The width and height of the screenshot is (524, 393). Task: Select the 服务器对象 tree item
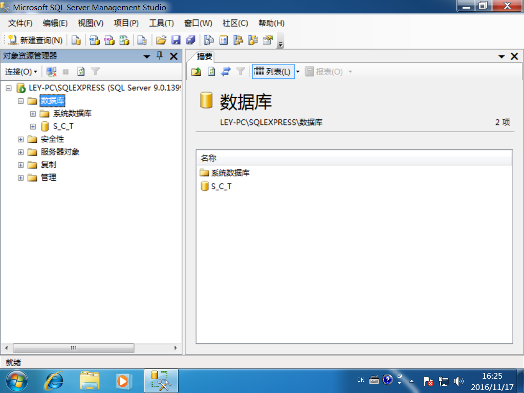[60, 152]
